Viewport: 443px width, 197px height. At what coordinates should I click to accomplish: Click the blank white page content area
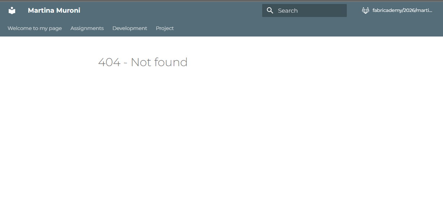tap(221, 137)
